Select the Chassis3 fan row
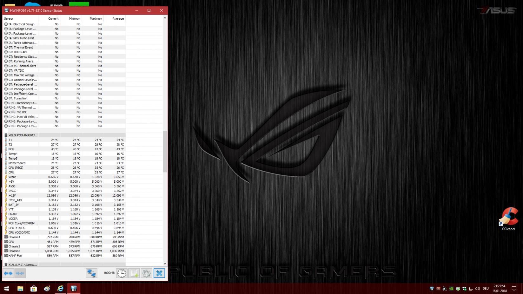The height and width of the screenshot is (294, 523). pyautogui.click(x=64, y=251)
